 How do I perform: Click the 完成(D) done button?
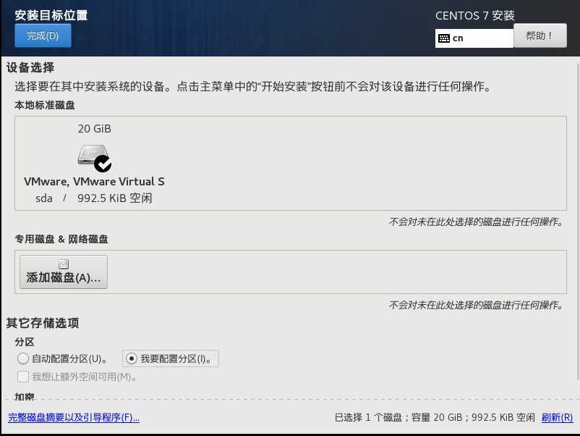(43, 35)
